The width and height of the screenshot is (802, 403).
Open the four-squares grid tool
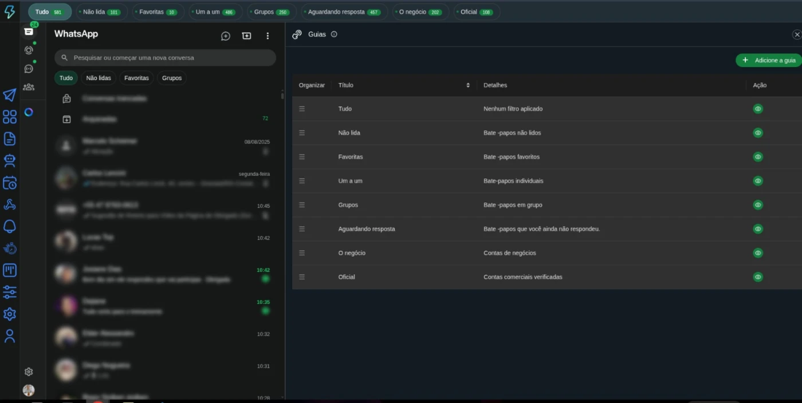point(10,117)
